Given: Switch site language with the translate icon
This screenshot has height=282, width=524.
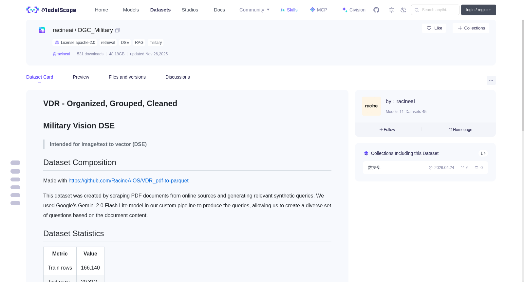Looking at the screenshot, I should click(403, 10).
